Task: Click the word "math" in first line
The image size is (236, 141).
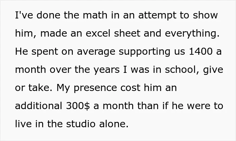Action: pyautogui.click(x=95, y=15)
